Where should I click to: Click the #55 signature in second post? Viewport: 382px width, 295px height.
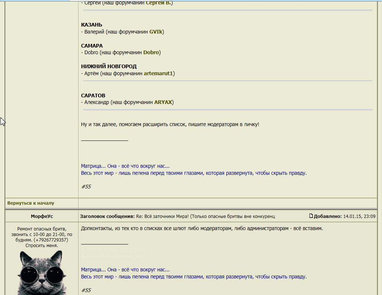click(x=86, y=290)
